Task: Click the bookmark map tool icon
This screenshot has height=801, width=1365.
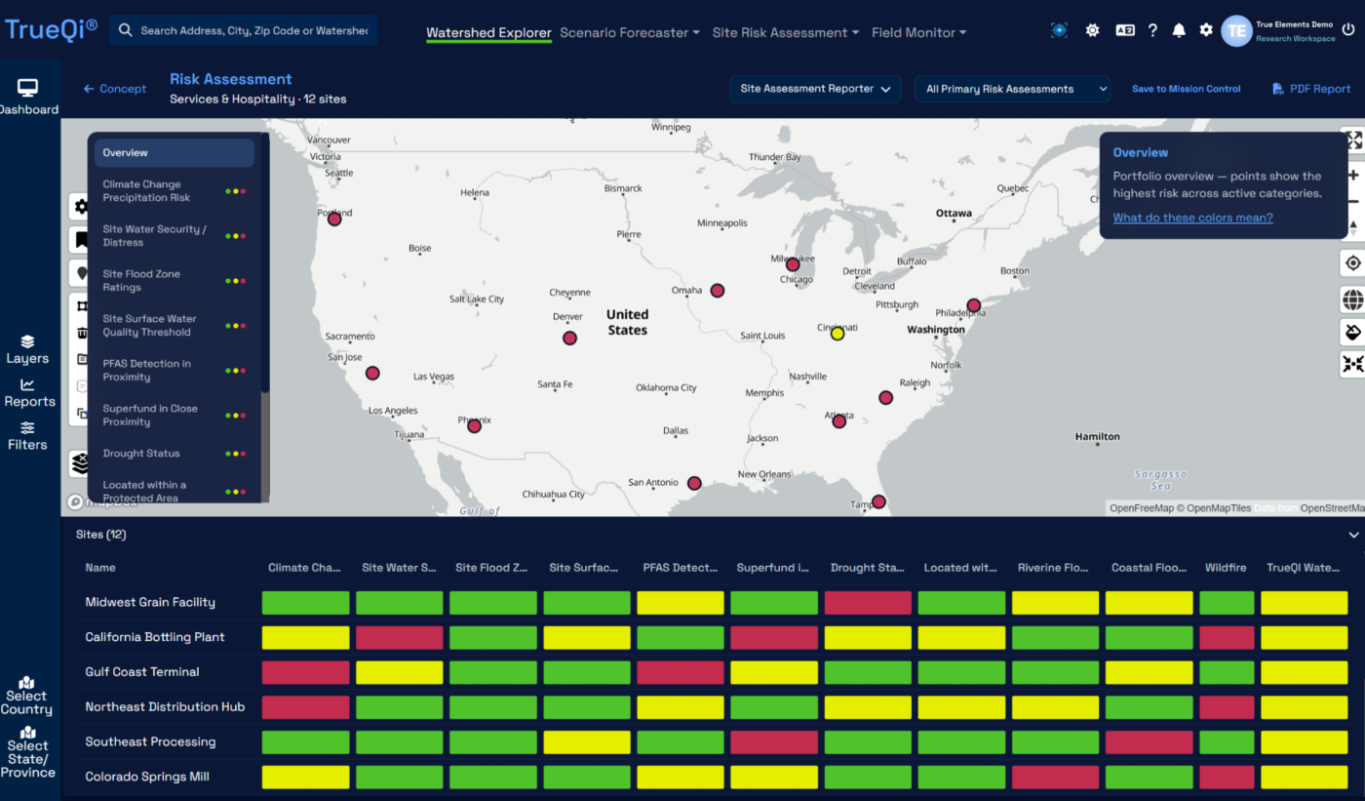Action: (x=79, y=240)
